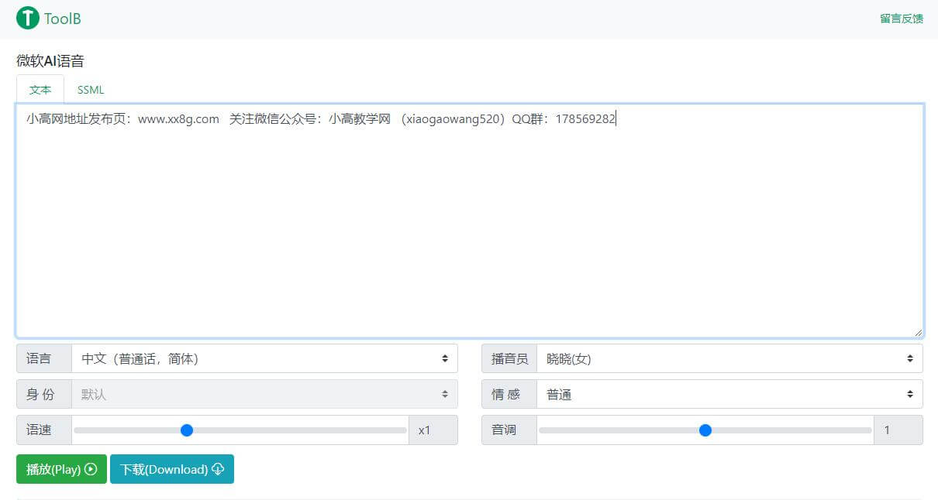Click the play circle icon on 播放(Play)
Screen dimensions: 938x500
90,469
